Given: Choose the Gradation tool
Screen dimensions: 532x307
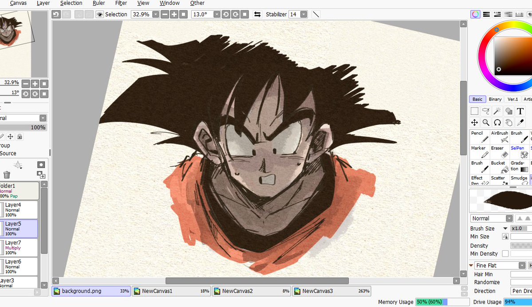Looking at the screenshot, I should pos(519,167).
